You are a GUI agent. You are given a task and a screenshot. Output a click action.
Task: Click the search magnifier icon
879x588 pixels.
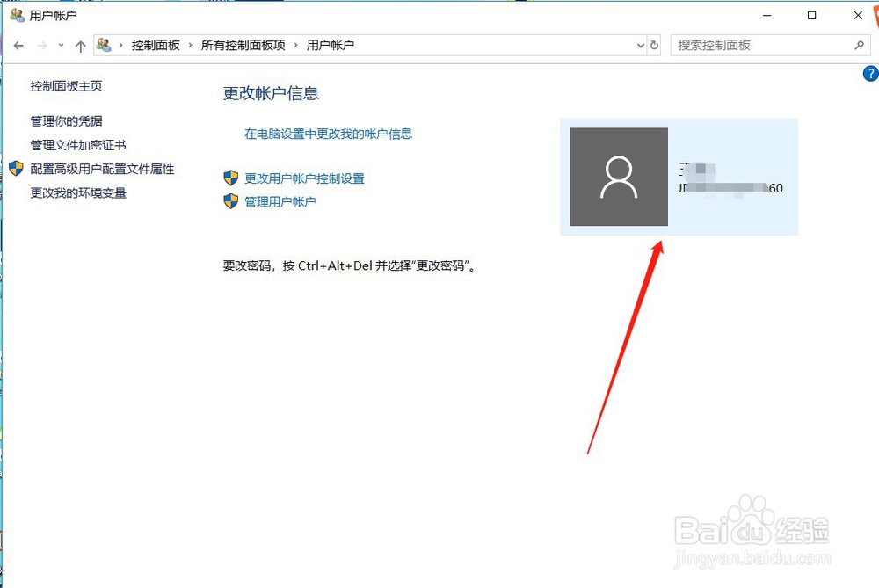(x=860, y=46)
